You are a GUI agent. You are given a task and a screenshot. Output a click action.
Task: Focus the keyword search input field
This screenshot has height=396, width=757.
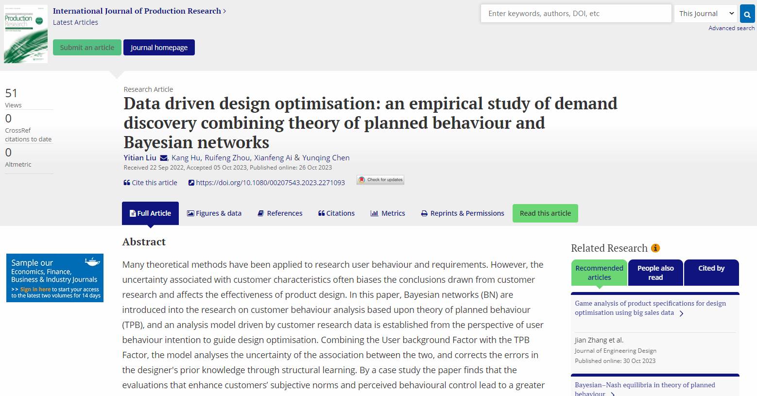coord(576,14)
